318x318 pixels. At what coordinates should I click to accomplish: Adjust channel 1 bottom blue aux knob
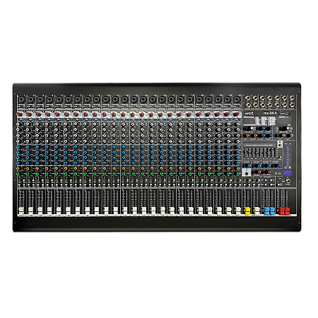coord(18,163)
